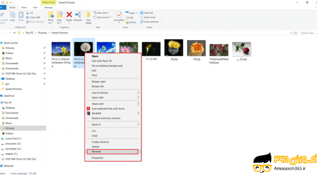Choose Edit with Paint 3D

102,61
